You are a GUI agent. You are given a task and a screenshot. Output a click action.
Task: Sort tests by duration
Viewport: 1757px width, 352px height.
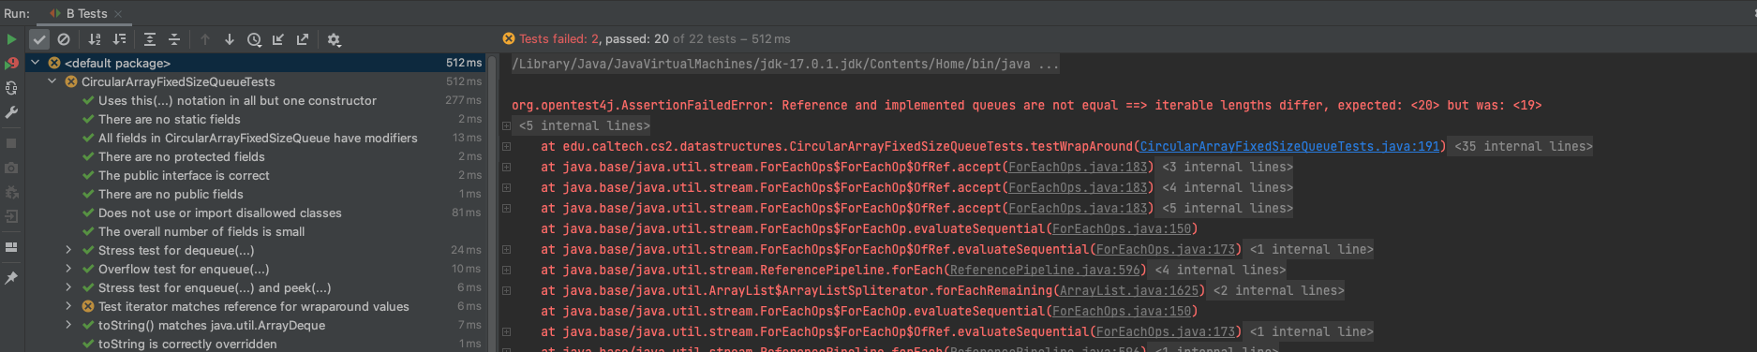[x=119, y=39]
